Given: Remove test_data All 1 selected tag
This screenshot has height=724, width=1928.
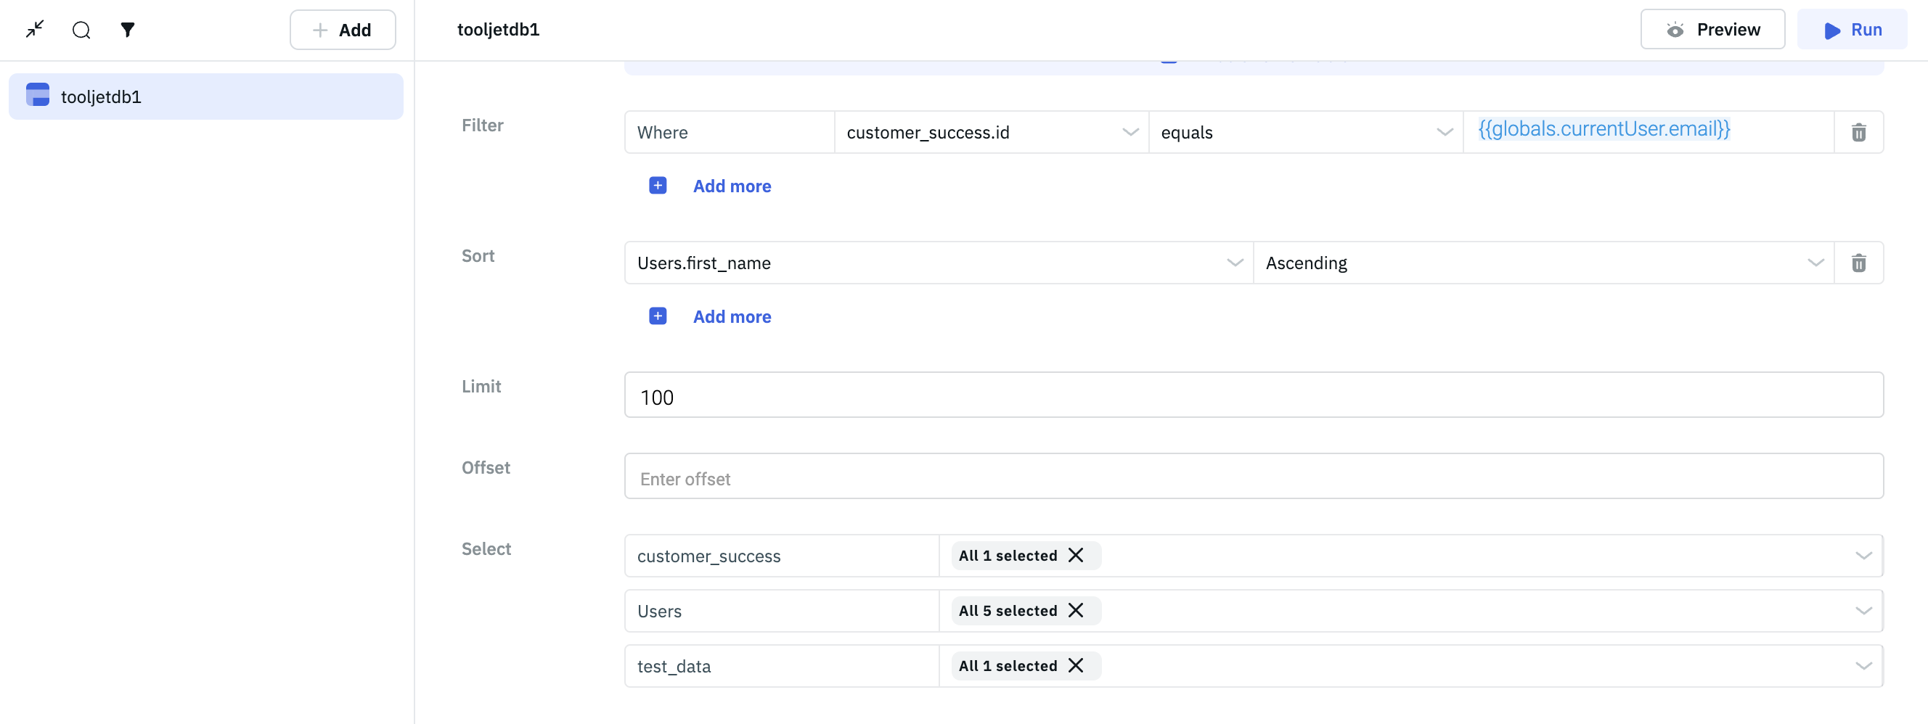Looking at the screenshot, I should (x=1076, y=666).
